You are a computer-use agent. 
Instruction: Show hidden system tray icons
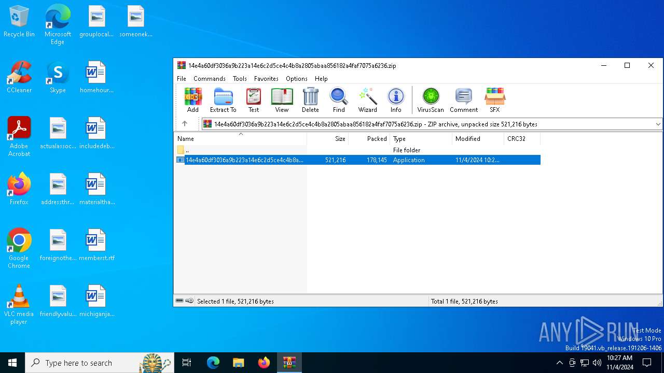[x=559, y=363]
